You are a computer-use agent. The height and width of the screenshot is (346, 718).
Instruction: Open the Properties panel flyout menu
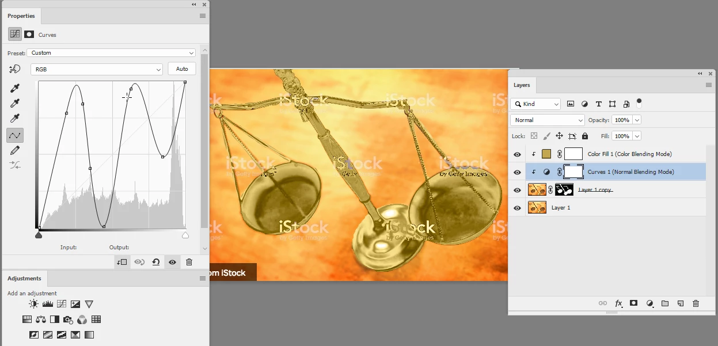pyautogui.click(x=203, y=16)
